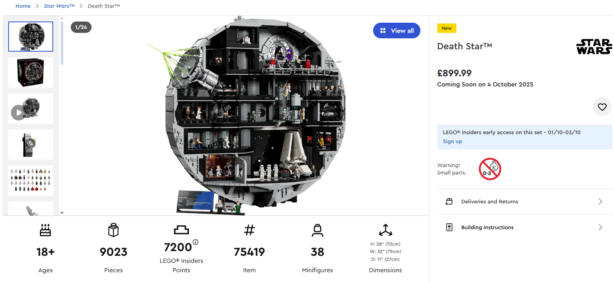Select the boxed set thumbnail image
This screenshot has height=282, width=614.
tap(31, 72)
